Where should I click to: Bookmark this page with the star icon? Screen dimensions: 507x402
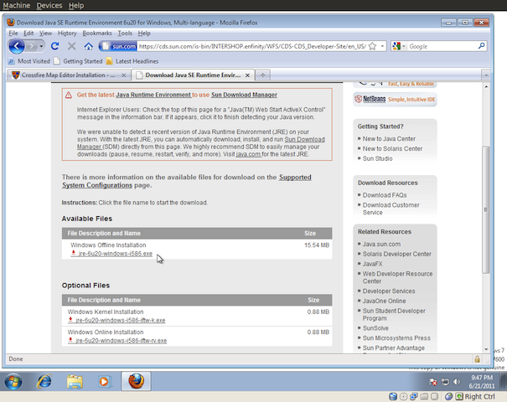pyautogui.click(x=372, y=46)
